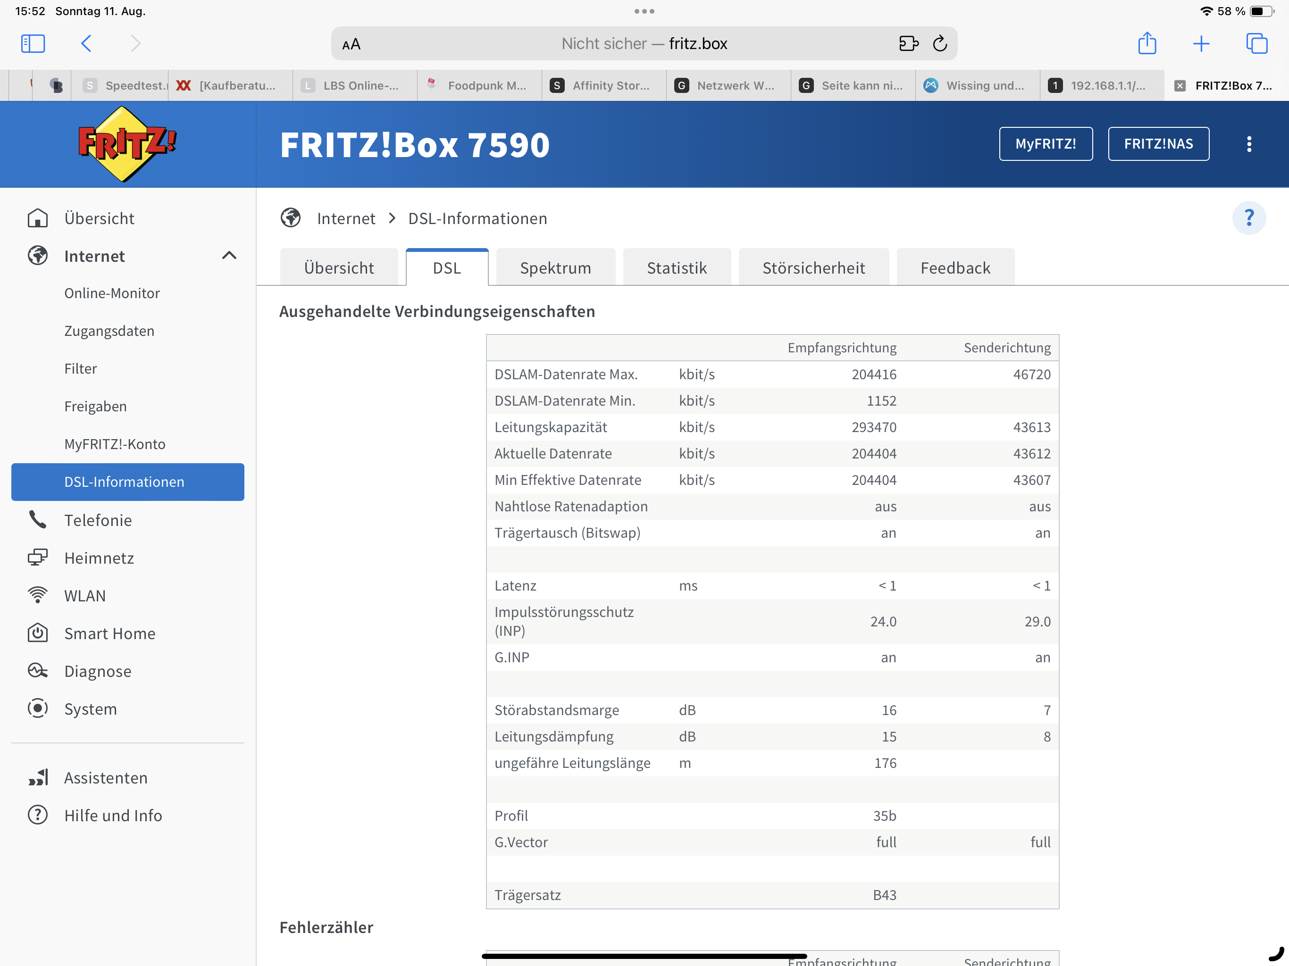Switch to the Spektrum tab
The image size is (1289, 966).
tap(555, 268)
